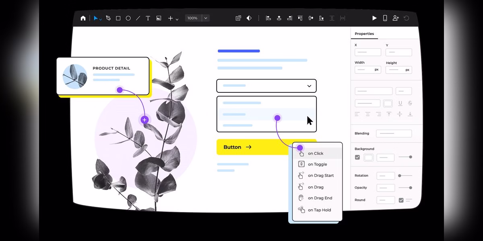Set vertical text alignment to top
This screenshot has width=483, height=241.
[389, 114]
